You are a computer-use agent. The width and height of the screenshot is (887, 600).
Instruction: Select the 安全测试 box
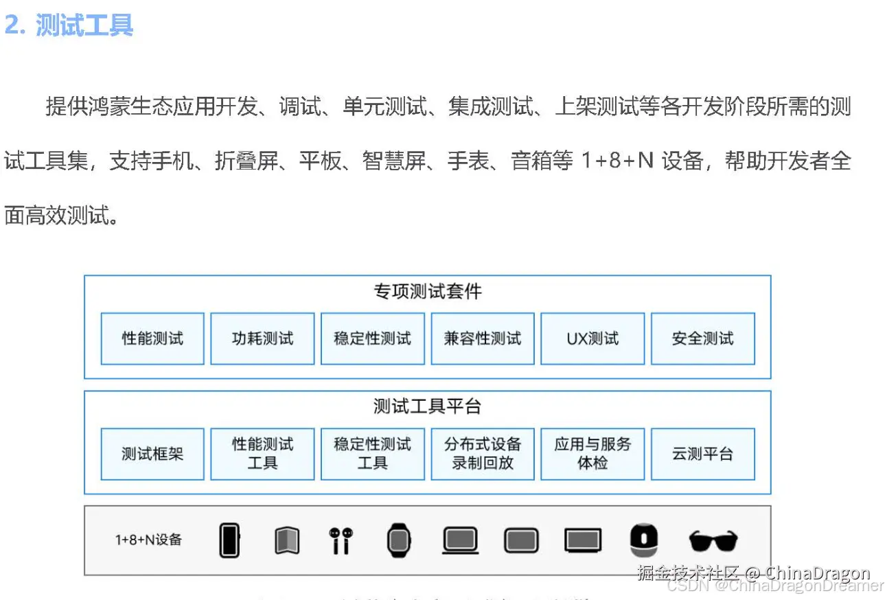click(x=703, y=338)
